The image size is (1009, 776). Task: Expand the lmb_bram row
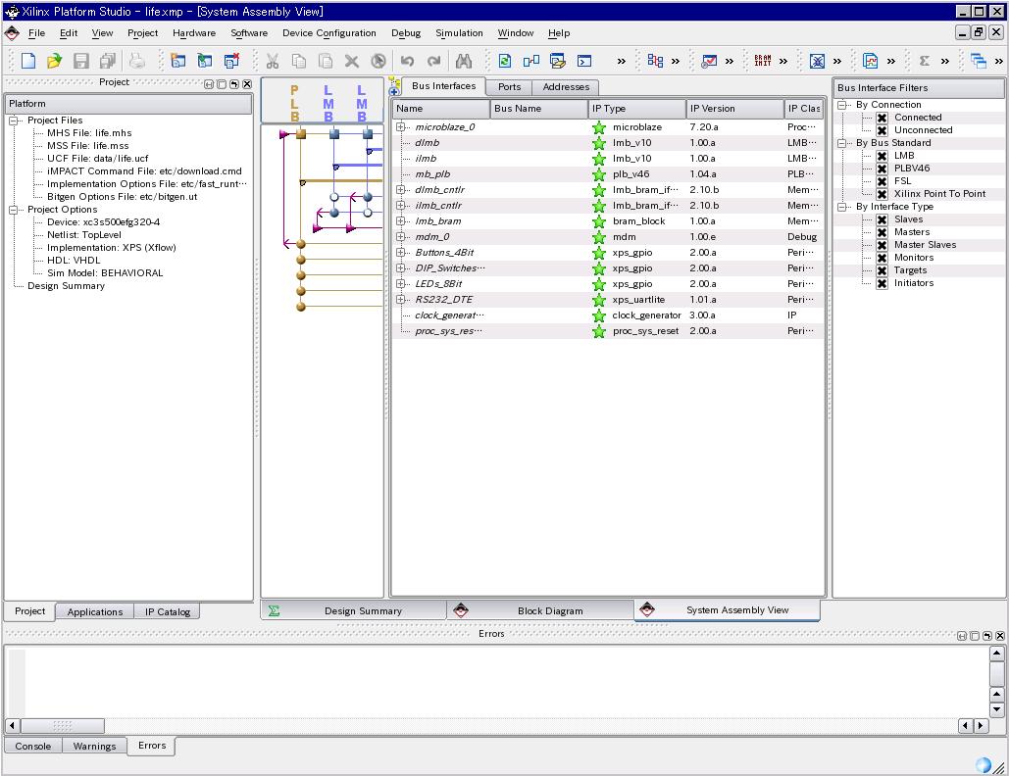(x=401, y=221)
